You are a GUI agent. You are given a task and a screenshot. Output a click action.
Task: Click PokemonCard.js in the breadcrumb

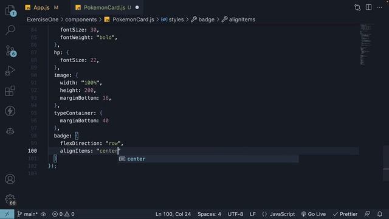coord(133,19)
